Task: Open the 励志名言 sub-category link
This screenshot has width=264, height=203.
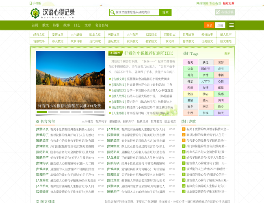Action: (x=170, y=121)
